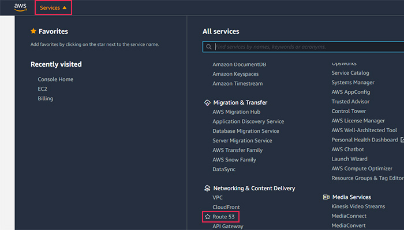Viewport: 404px width, 230px height.
Task: Open Route 53 service
Action: pyautogui.click(x=224, y=217)
